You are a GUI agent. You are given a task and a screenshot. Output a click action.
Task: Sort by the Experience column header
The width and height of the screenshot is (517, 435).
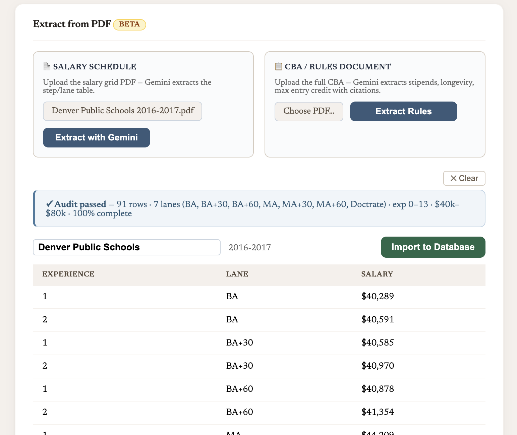[x=68, y=274]
